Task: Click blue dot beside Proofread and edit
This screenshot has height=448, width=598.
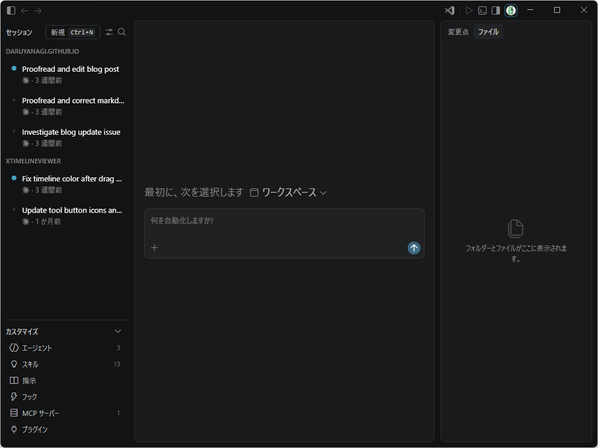Action: [x=14, y=69]
